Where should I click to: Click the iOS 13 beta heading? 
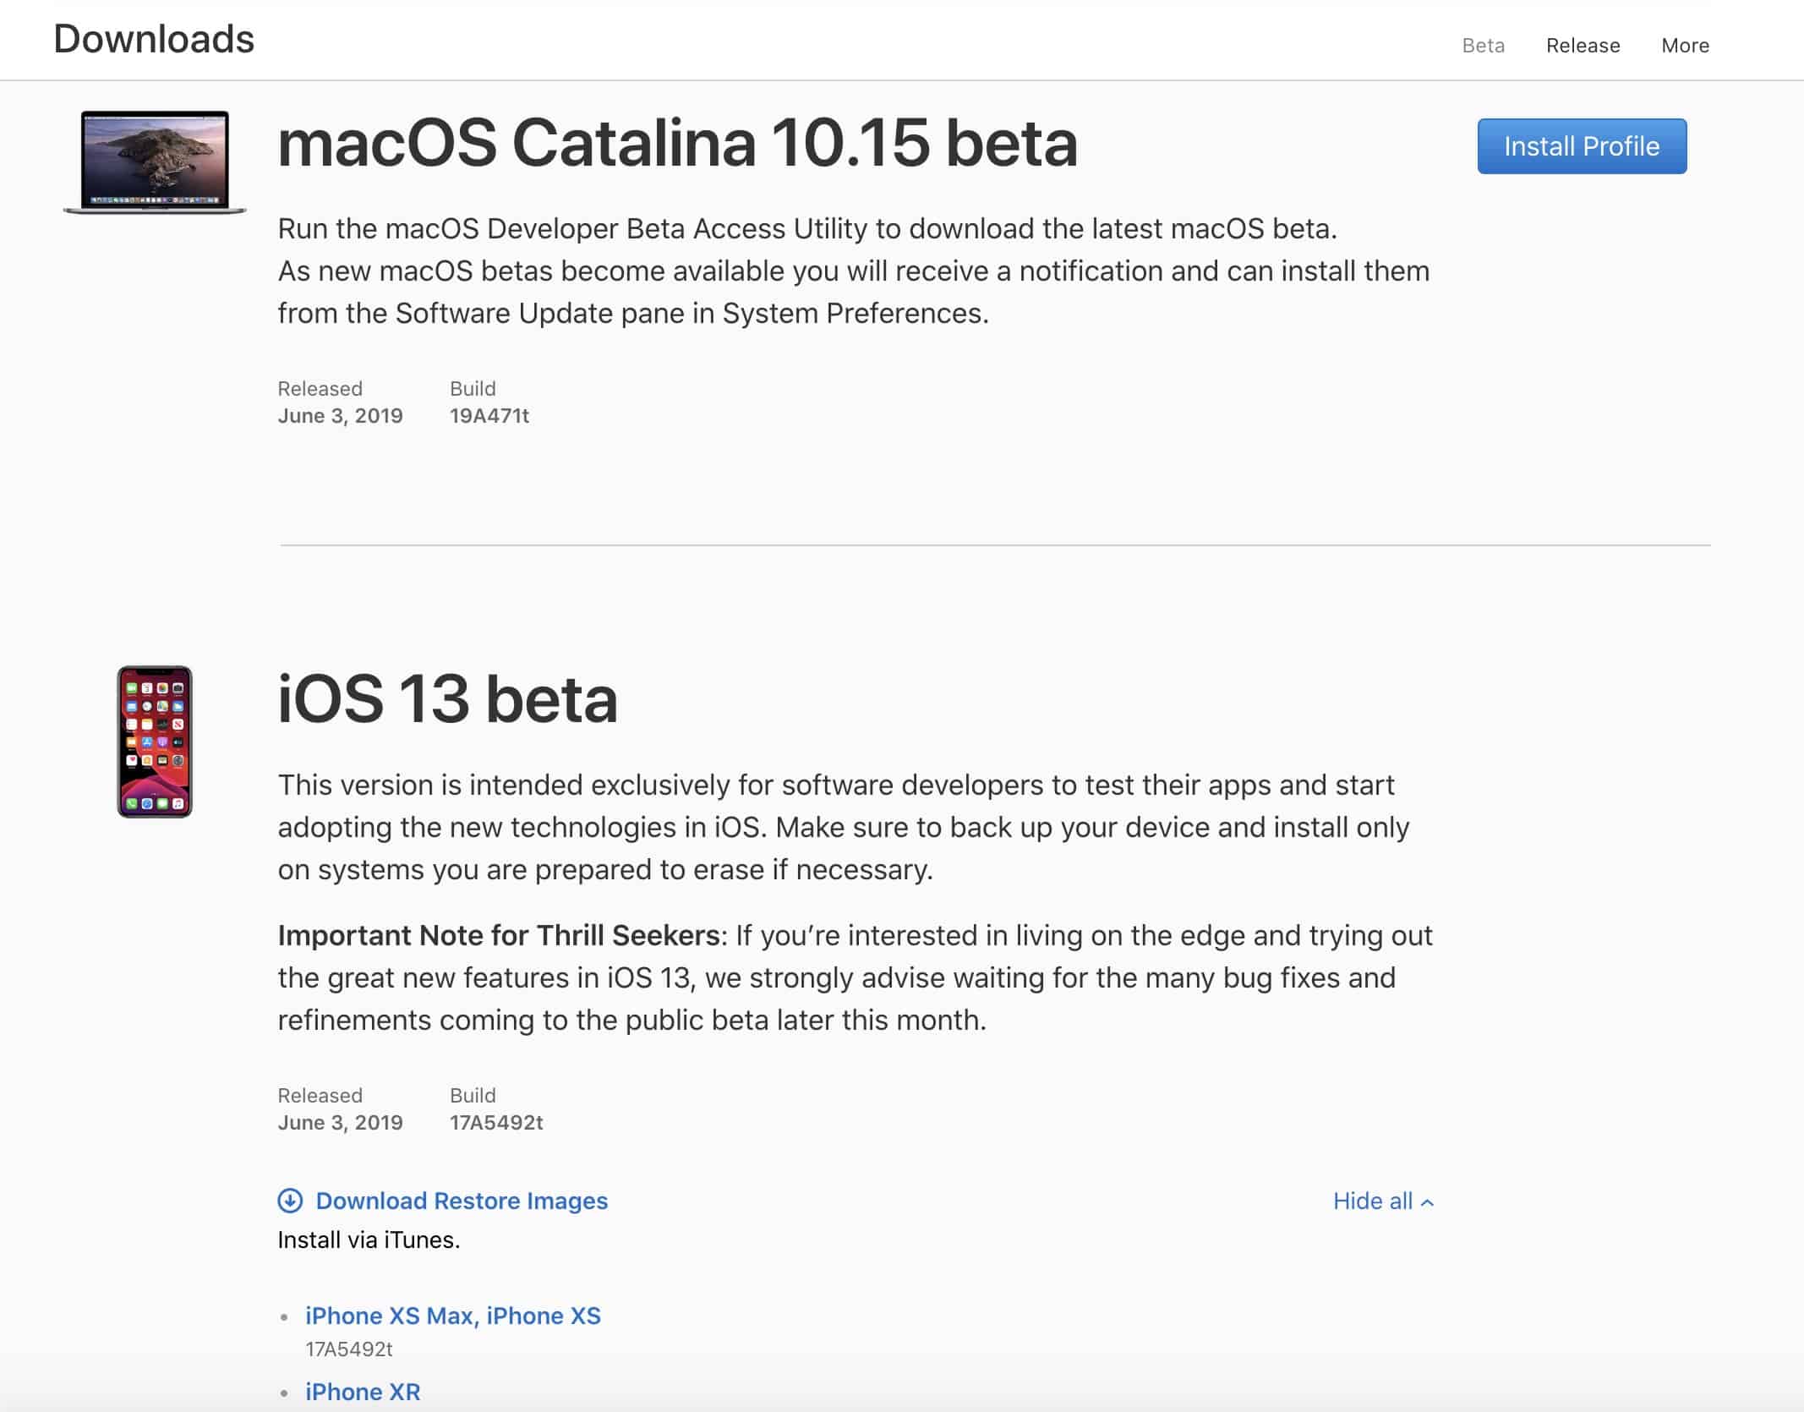(447, 699)
